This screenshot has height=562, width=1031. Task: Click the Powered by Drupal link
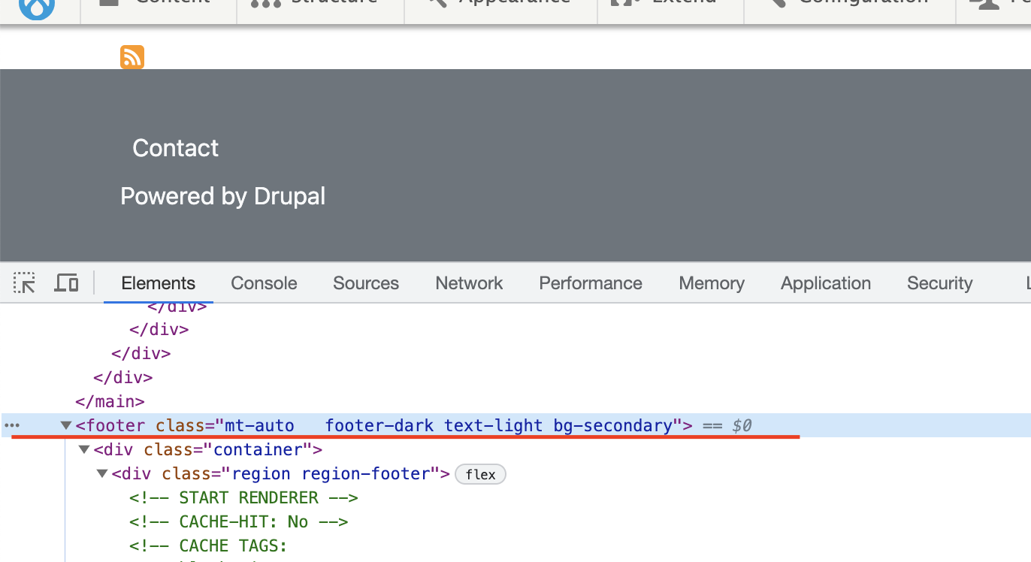[x=222, y=196]
